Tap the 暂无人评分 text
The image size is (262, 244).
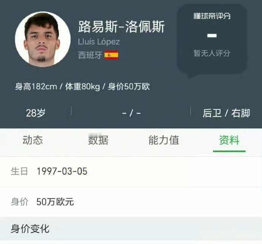212,53
